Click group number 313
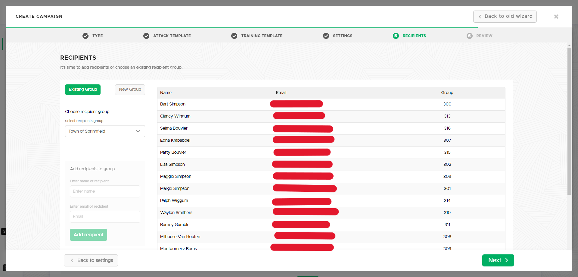 pyautogui.click(x=447, y=116)
